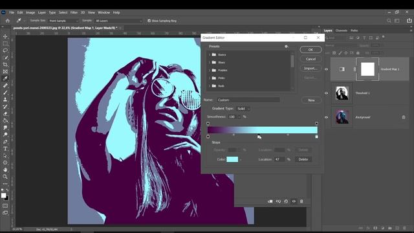Select the Eyedropper tool in the left toolbar
The height and width of the screenshot is (233, 414).
[5, 78]
